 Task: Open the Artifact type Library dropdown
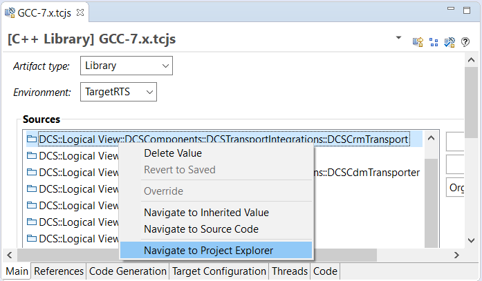[x=127, y=66]
